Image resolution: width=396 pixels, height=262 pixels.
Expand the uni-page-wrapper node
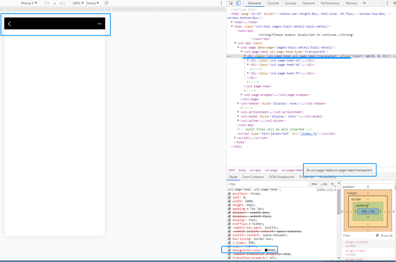(x=242, y=95)
